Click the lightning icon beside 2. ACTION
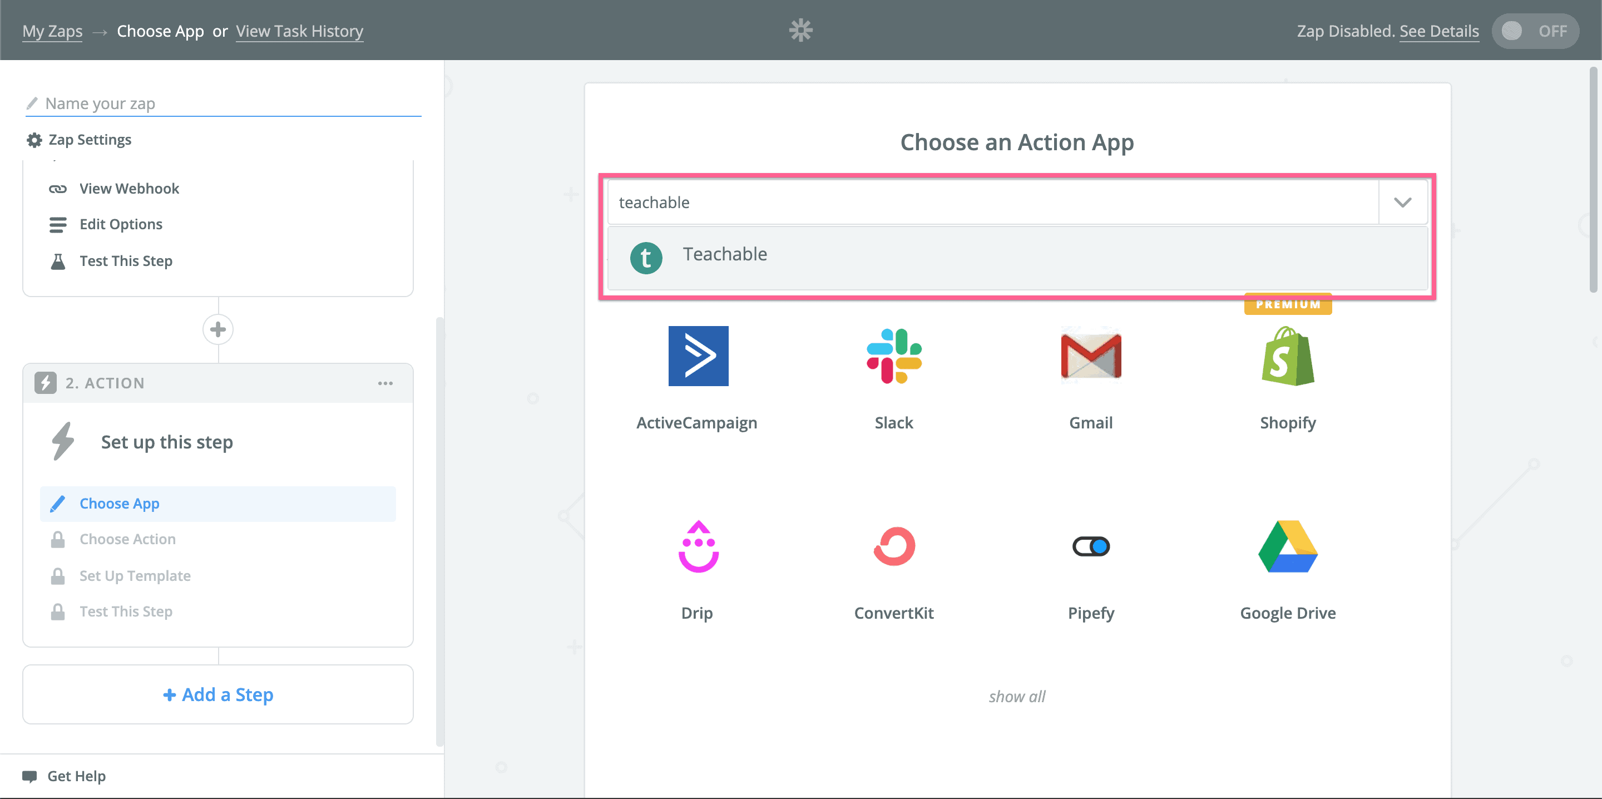The image size is (1602, 799). [46, 383]
